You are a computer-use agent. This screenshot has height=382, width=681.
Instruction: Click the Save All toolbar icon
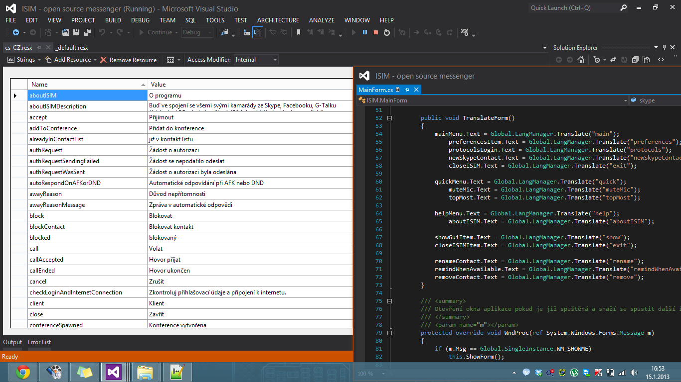[x=87, y=32]
